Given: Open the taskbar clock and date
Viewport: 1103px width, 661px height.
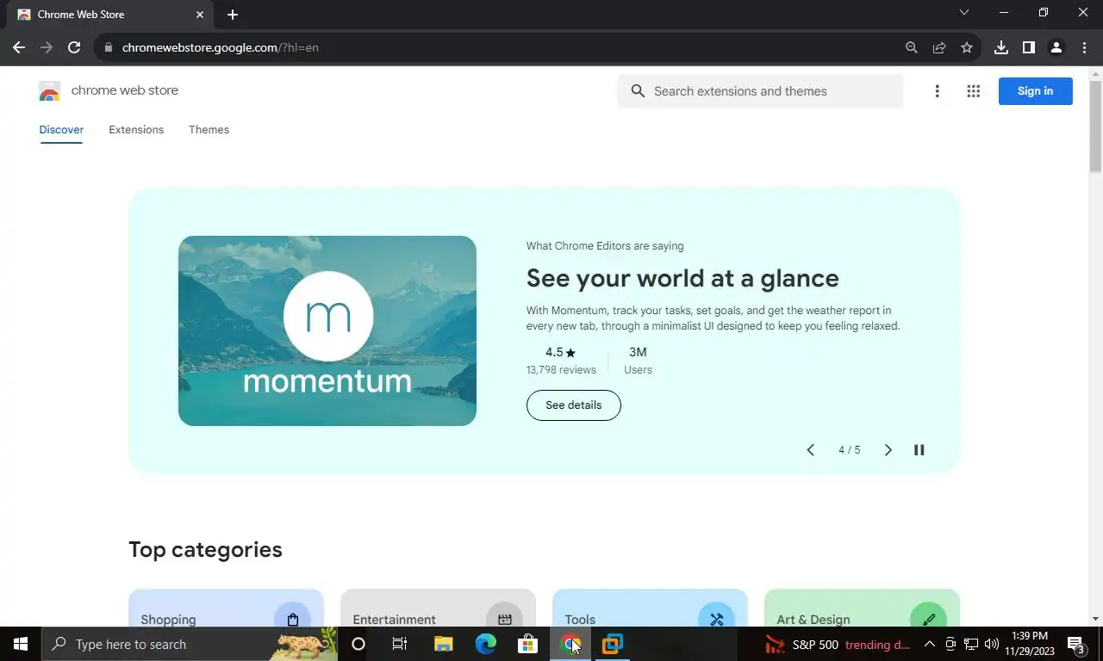Looking at the screenshot, I should [1028, 644].
